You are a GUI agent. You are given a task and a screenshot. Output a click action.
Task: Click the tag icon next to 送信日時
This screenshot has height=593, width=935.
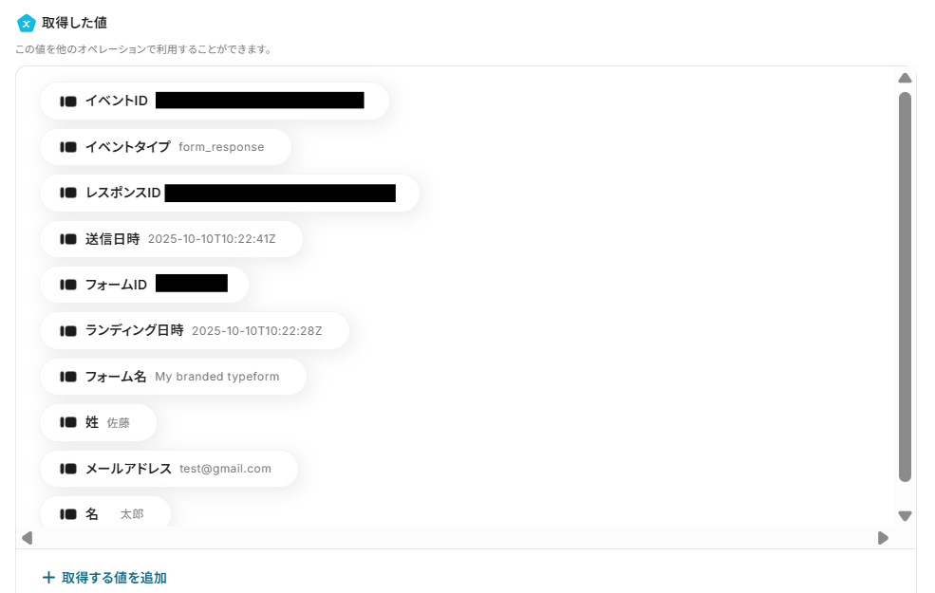pos(68,239)
